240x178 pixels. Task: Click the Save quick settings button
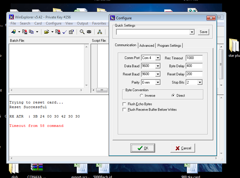(203, 32)
